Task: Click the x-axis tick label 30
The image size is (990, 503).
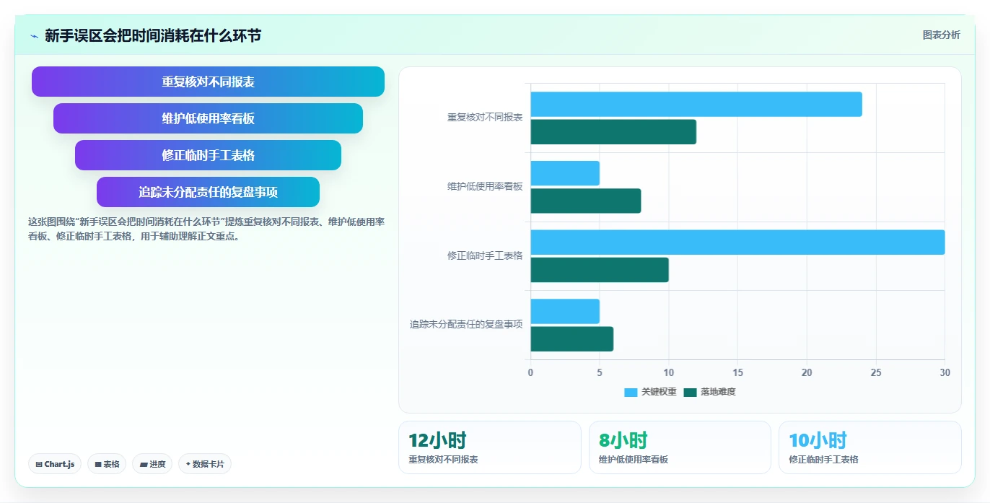Action: pyautogui.click(x=945, y=372)
